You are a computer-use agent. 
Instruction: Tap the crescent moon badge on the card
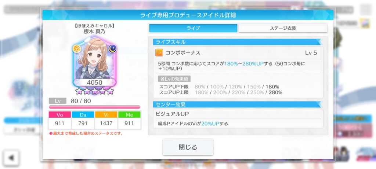click(x=112, y=49)
